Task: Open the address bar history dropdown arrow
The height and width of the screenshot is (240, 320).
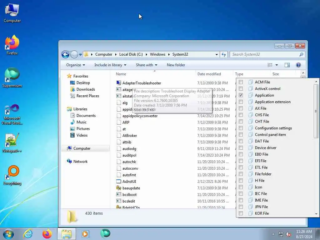Action: click(x=217, y=54)
